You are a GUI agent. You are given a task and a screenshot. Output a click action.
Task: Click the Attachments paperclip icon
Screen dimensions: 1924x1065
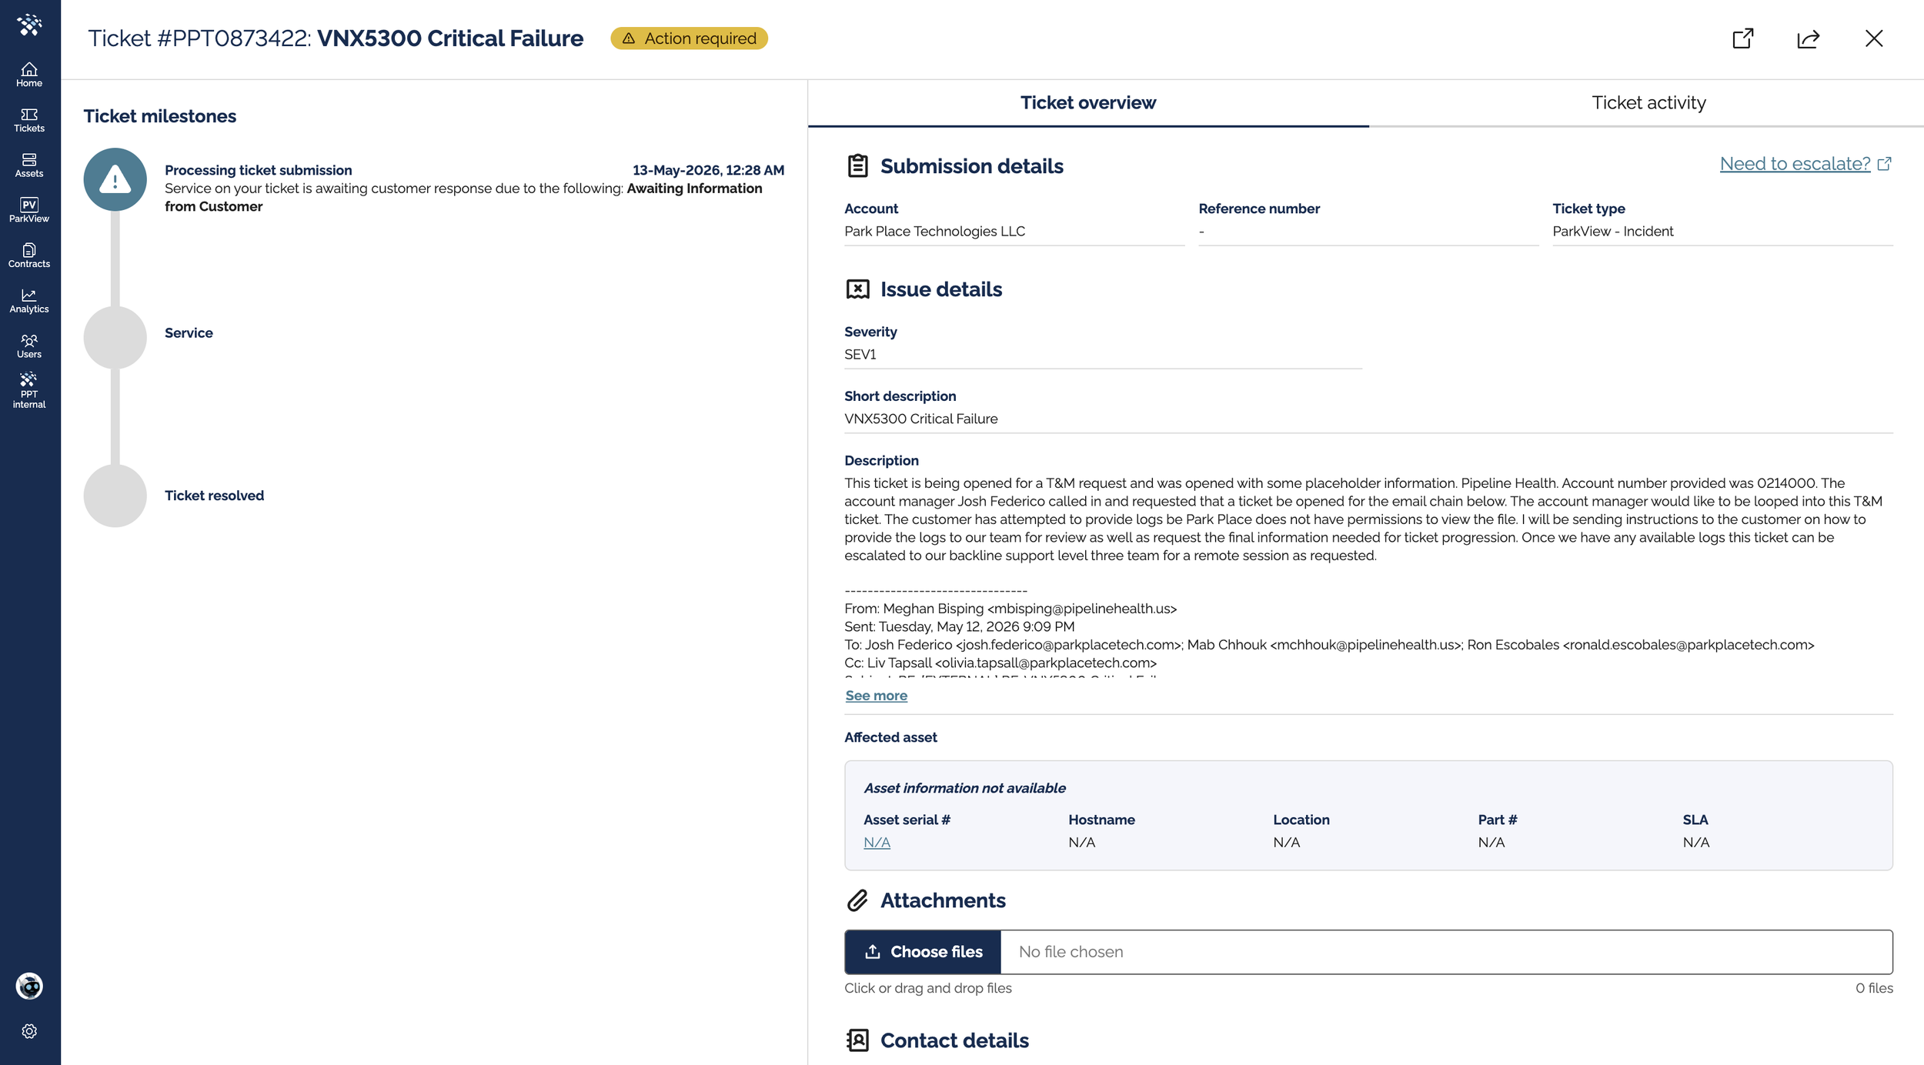857,900
